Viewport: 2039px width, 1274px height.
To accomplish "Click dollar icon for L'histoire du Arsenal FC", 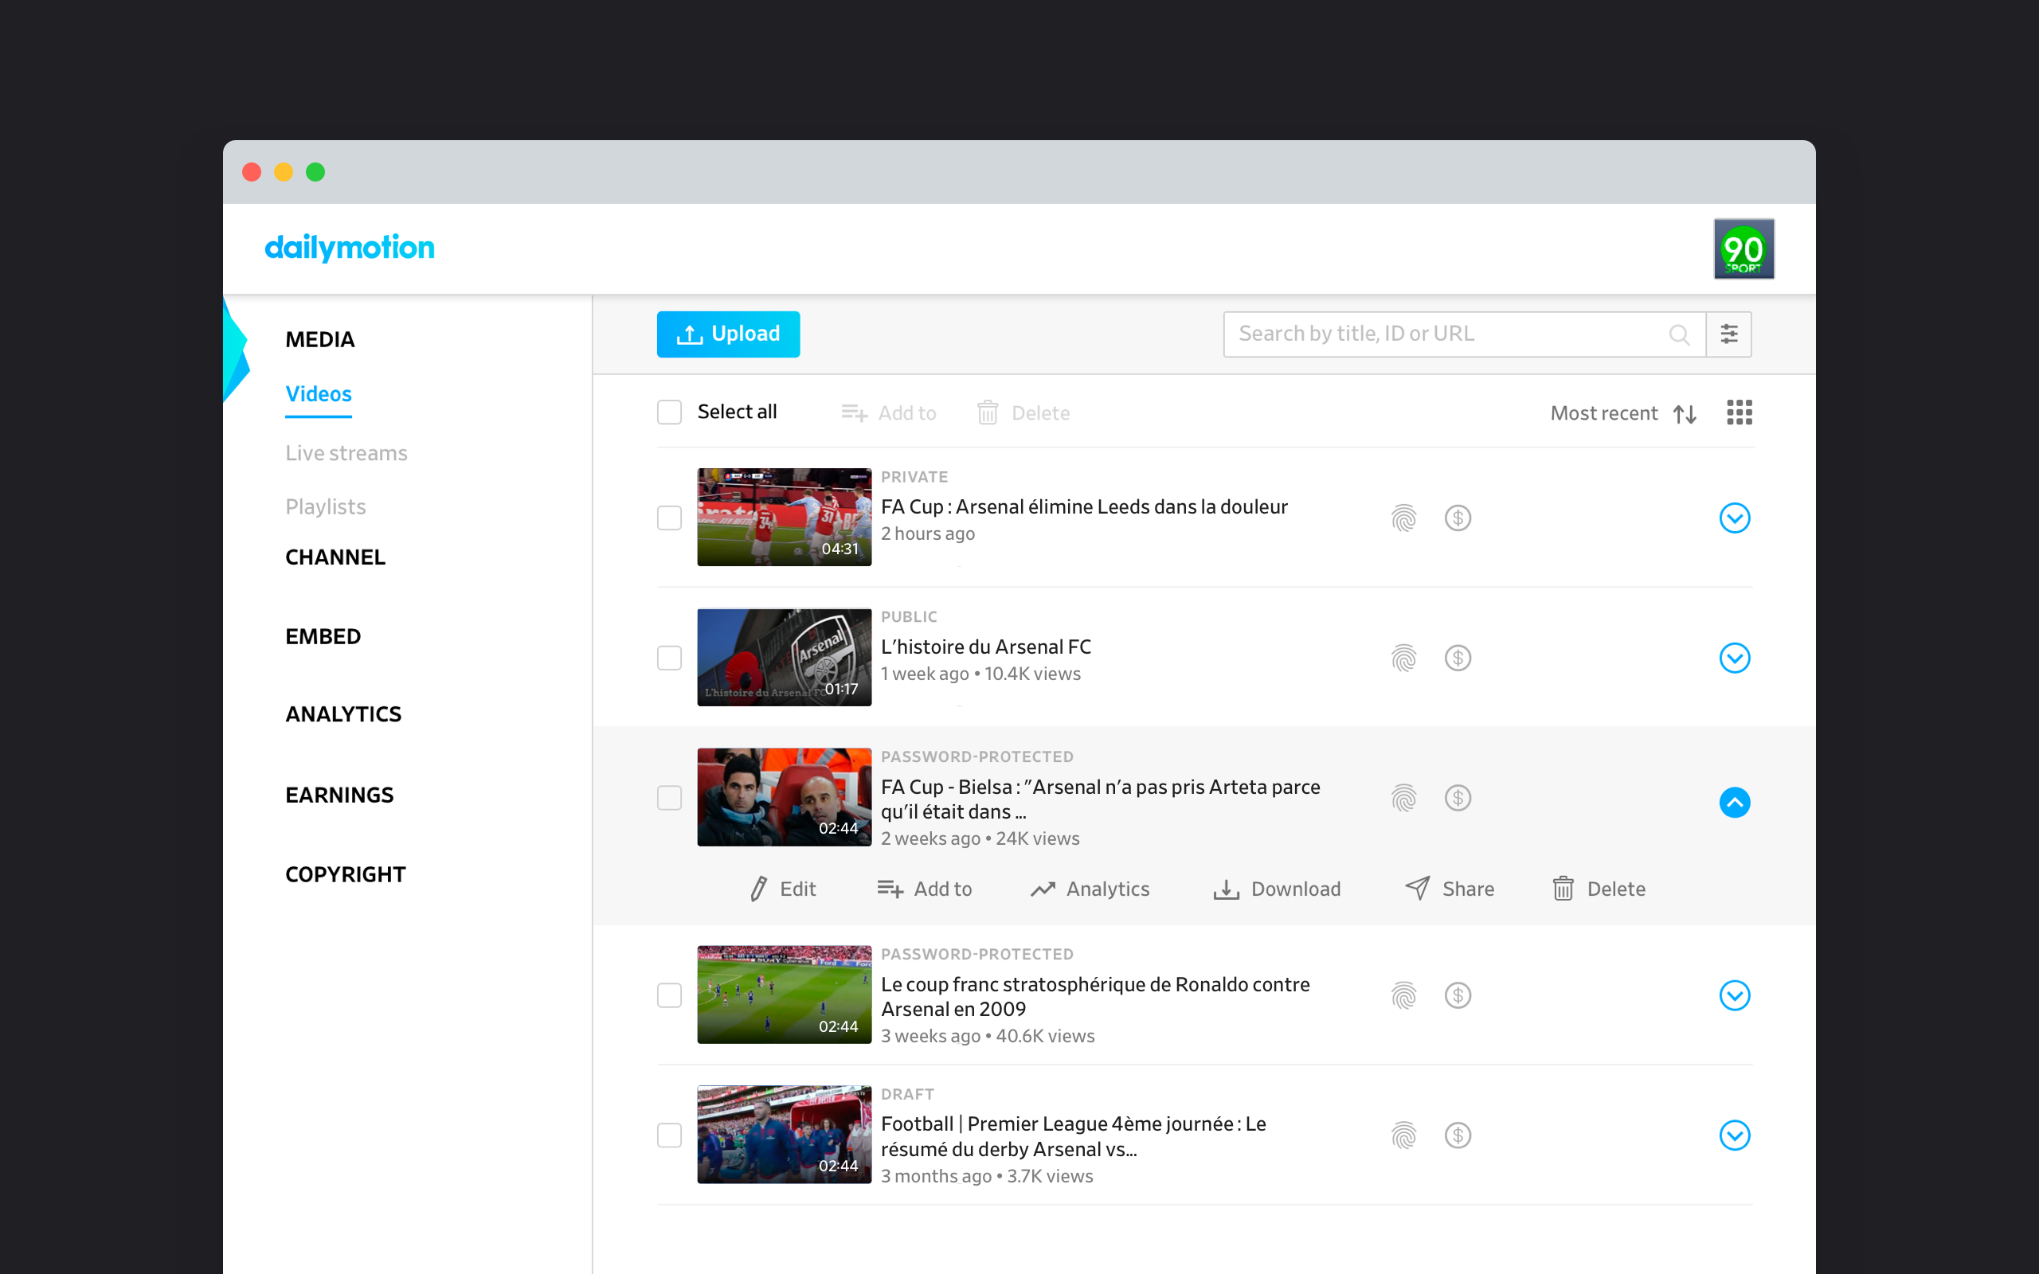I will (x=1458, y=657).
